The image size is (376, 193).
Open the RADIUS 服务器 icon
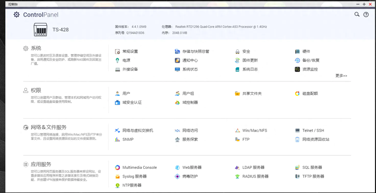(x=237, y=176)
